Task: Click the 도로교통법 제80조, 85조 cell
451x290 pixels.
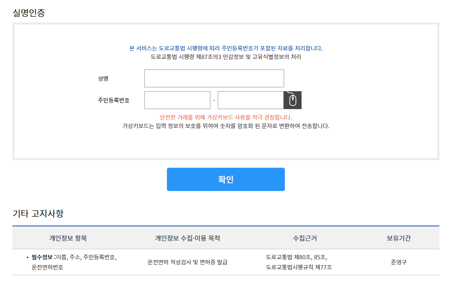Action: pyautogui.click(x=299, y=262)
